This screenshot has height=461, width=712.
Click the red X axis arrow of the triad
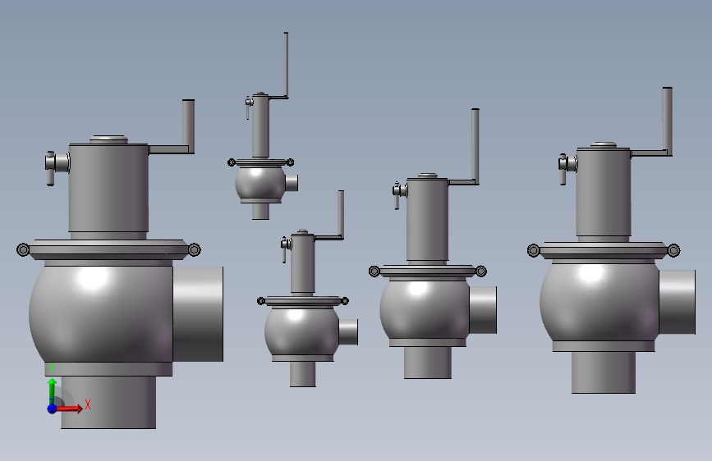[71, 409]
